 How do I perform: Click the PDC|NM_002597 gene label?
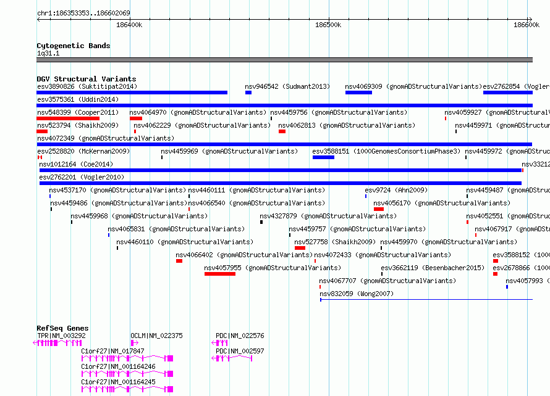(x=240, y=351)
